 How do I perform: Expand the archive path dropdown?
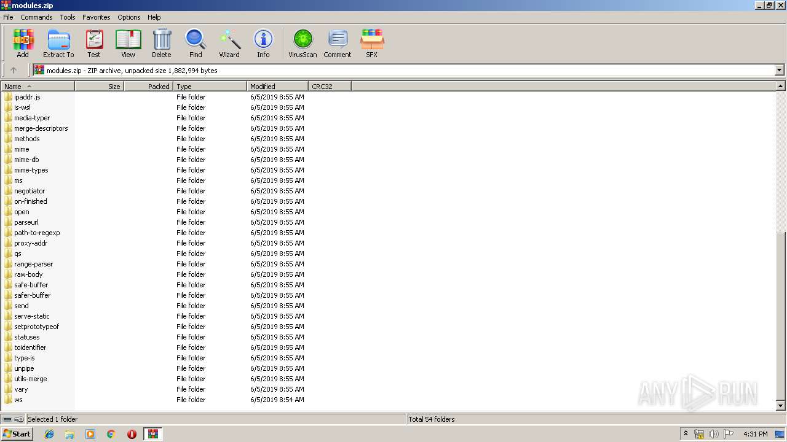779,70
